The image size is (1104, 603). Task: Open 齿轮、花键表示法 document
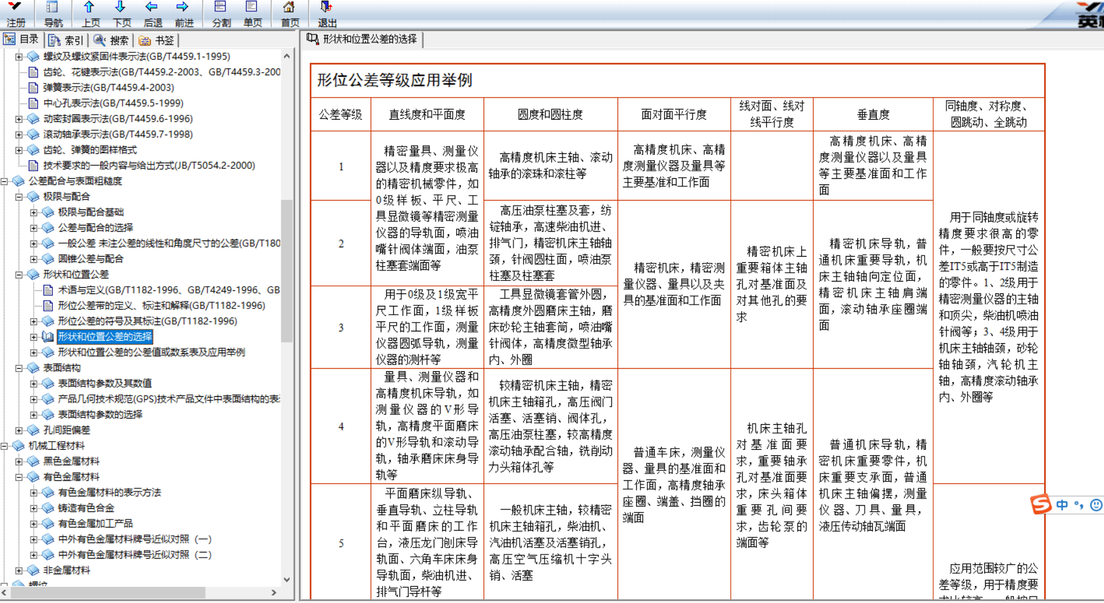161,72
